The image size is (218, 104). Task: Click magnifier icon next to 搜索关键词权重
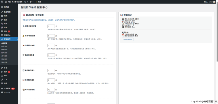(x=24, y=26)
